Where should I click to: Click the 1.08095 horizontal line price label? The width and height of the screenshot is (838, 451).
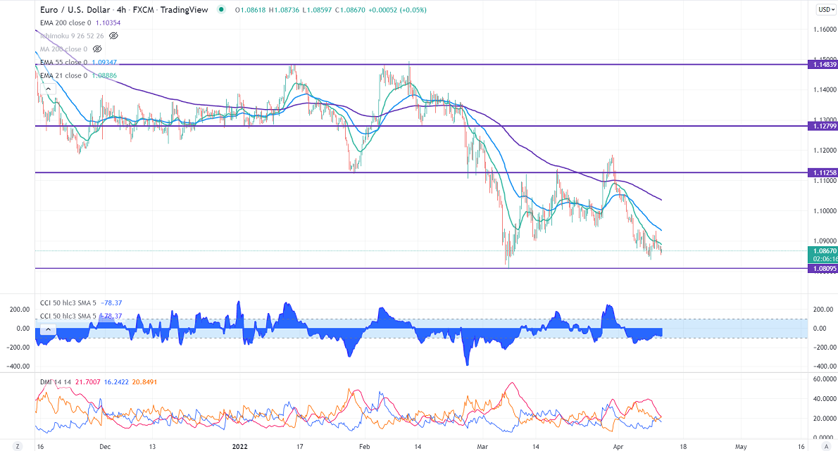824,269
